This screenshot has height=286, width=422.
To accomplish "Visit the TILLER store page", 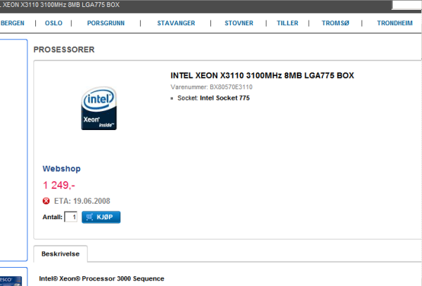I will tap(288, 23).
